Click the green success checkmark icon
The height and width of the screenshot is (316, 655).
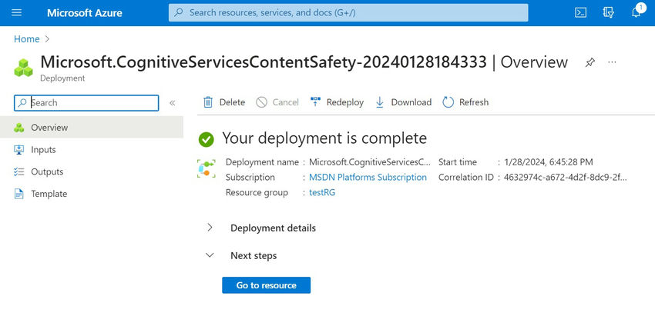[206, 140]
